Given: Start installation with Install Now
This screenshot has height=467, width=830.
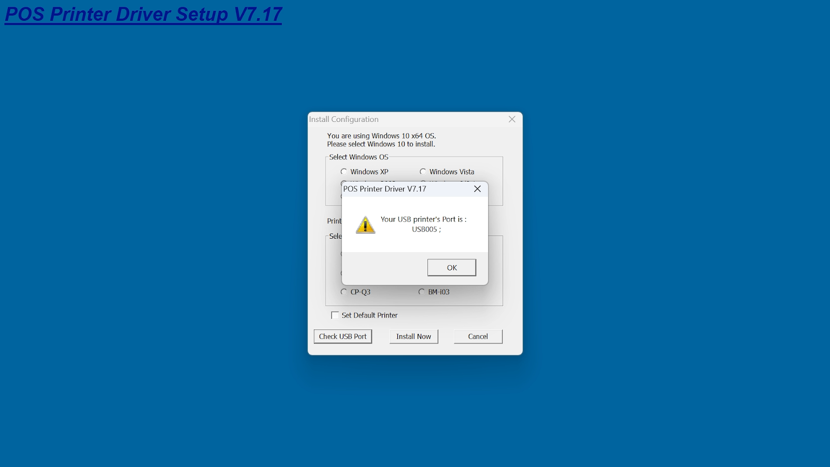Looking at the screenshot, I should 414,337.
